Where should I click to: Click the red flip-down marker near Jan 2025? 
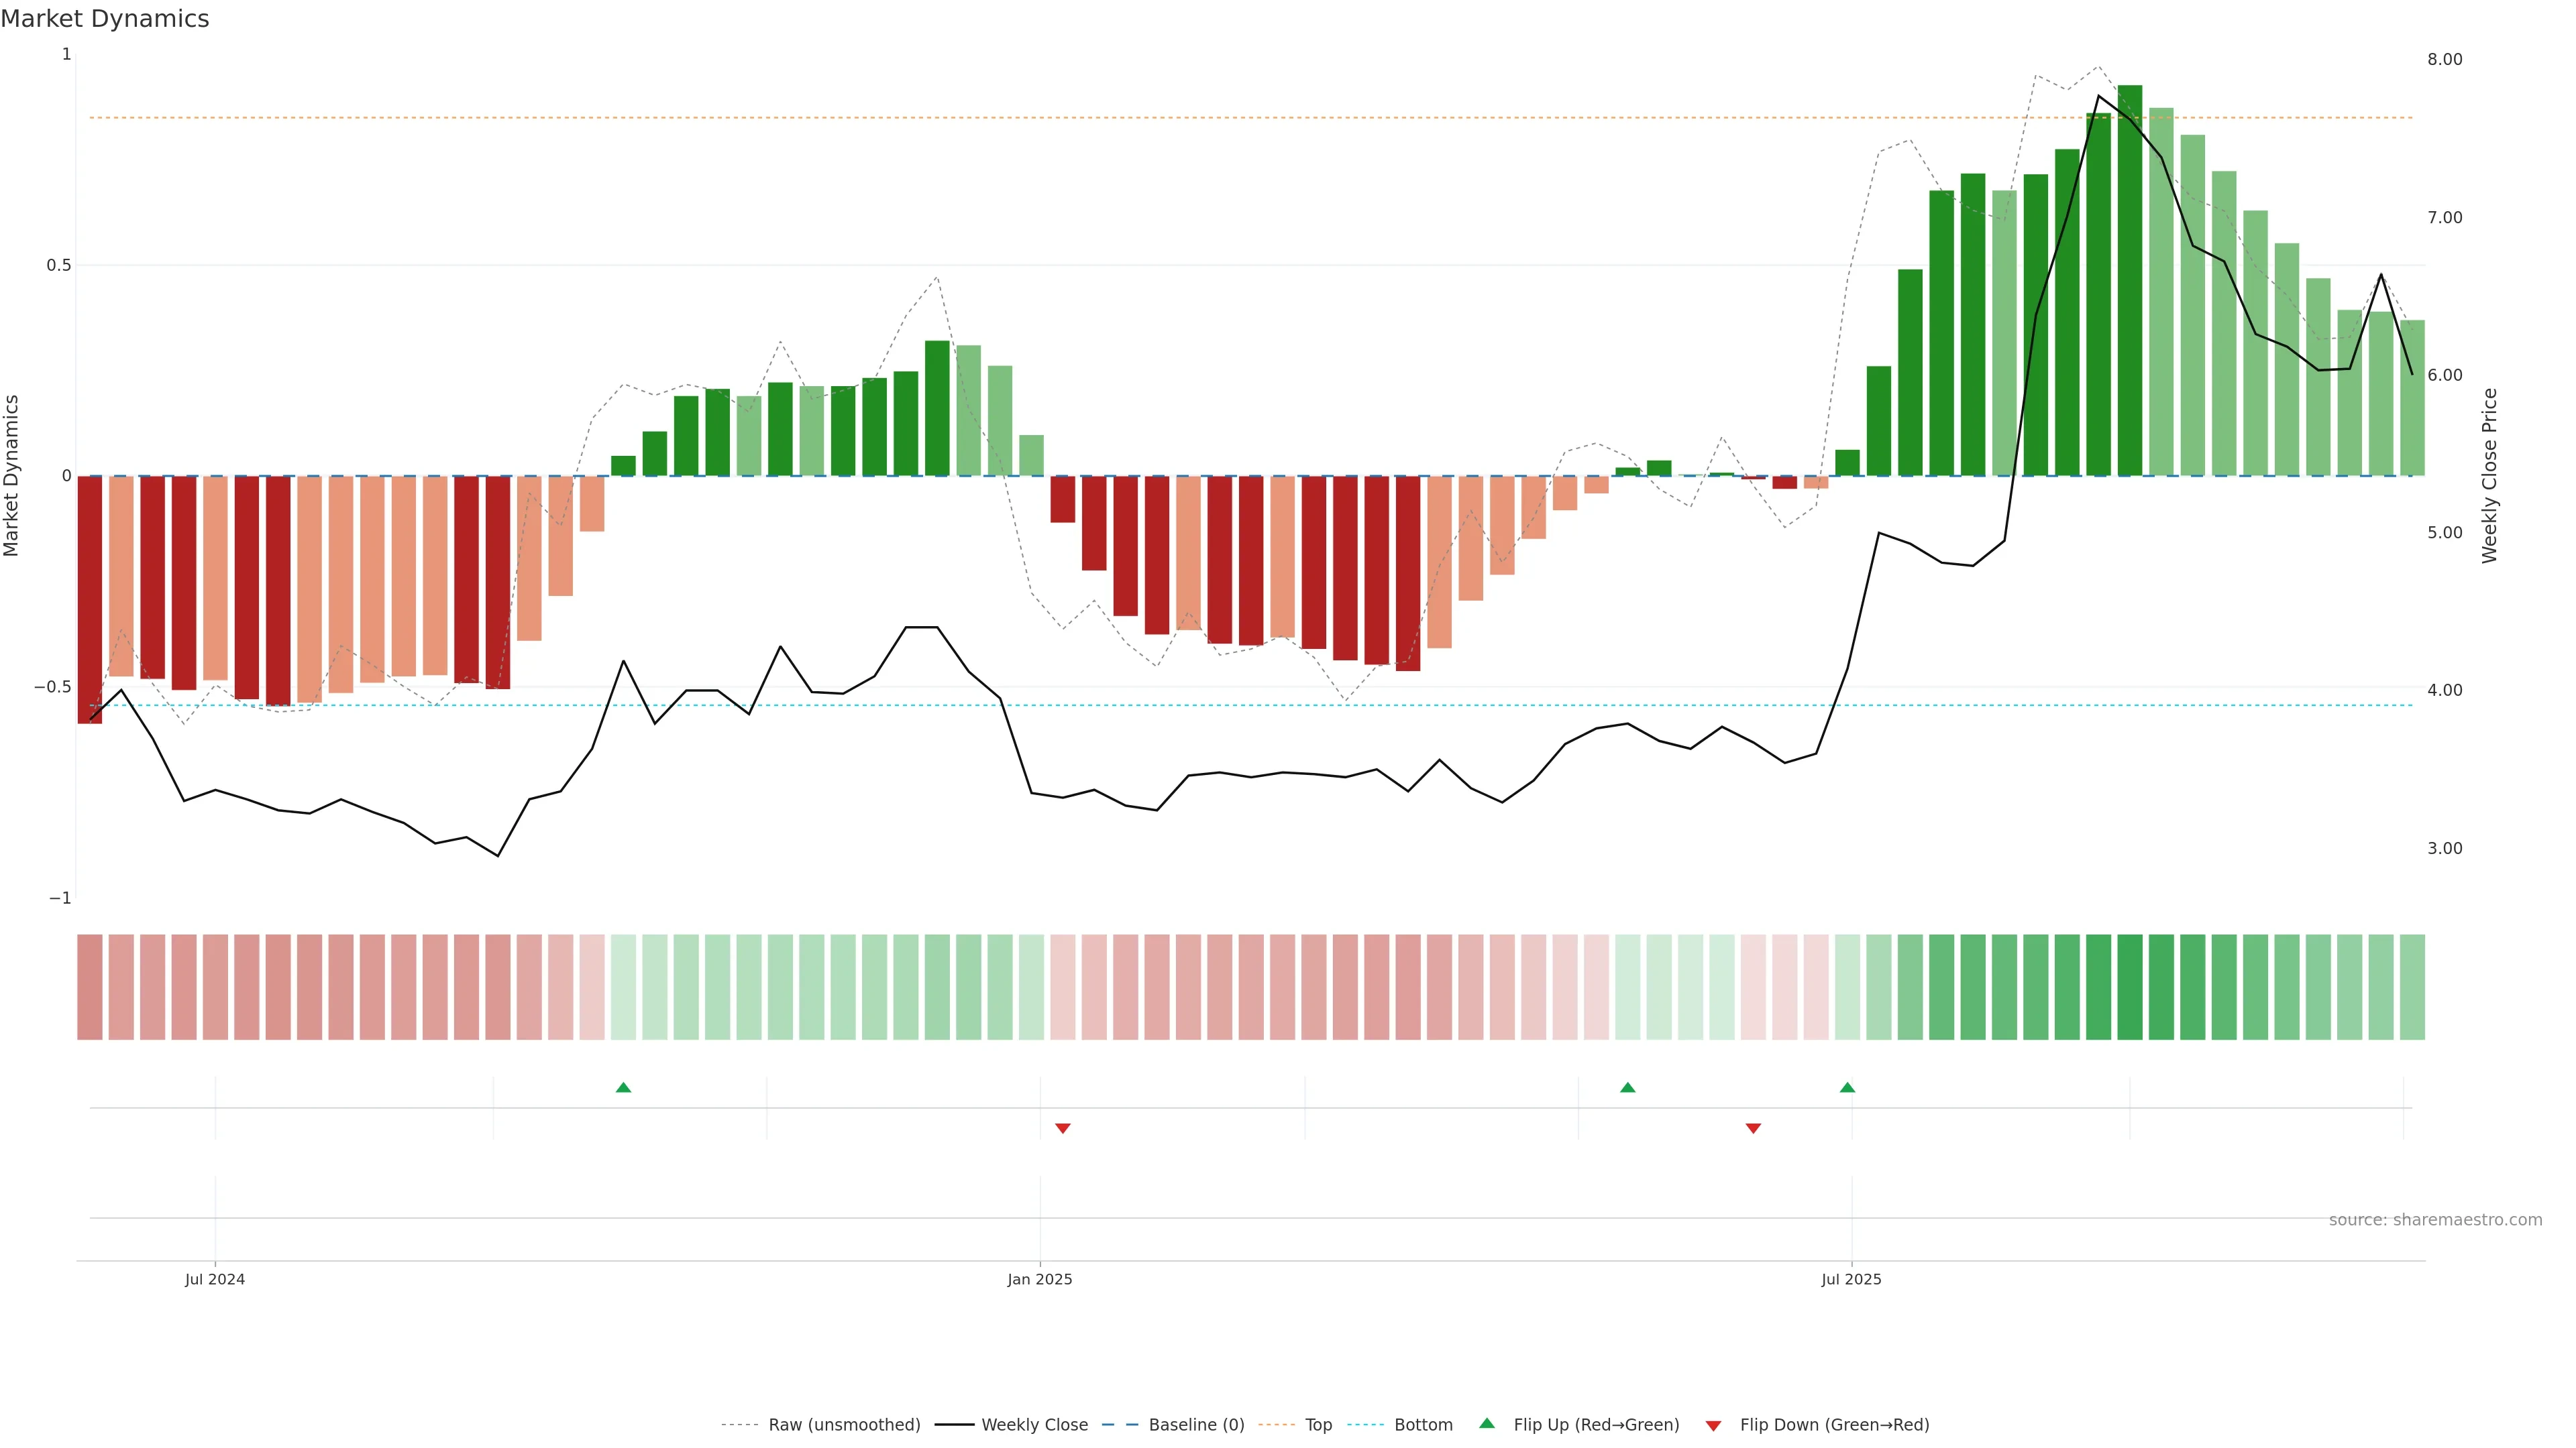point(1063,1128)
